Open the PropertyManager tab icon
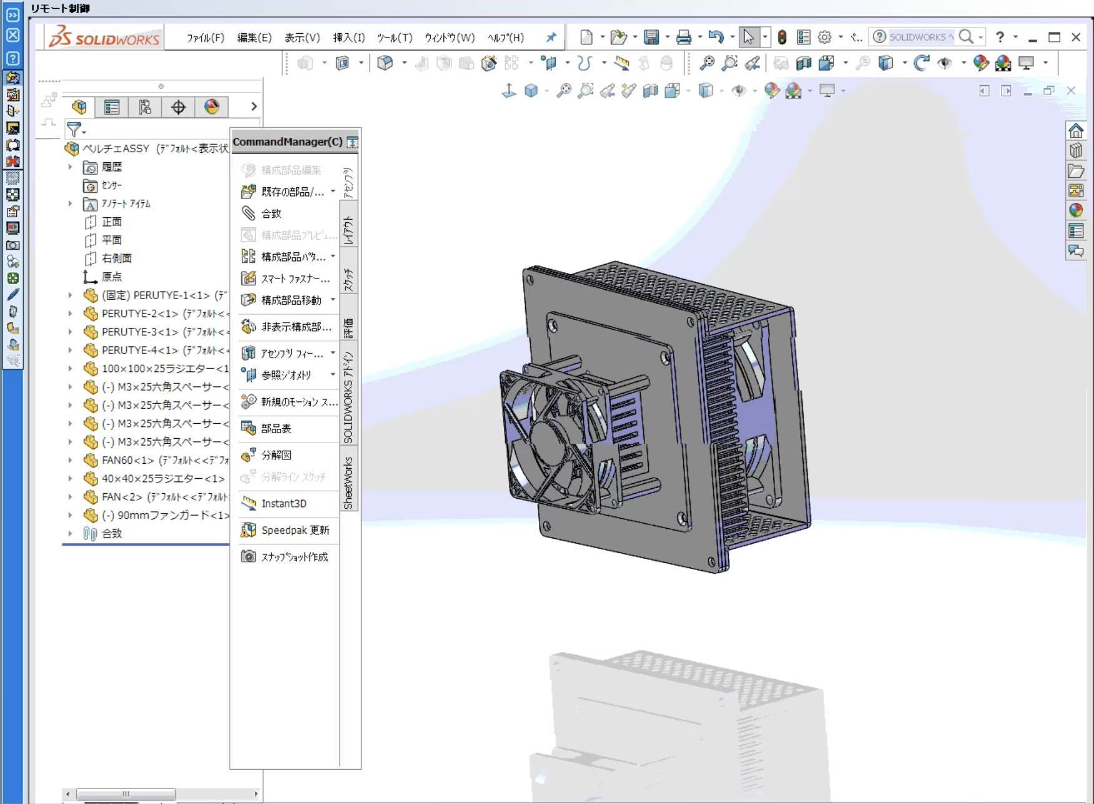The width and height of the screenshot is (1094, 804). 112,107
